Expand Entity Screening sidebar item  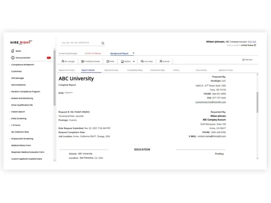[x=9, y=119]
